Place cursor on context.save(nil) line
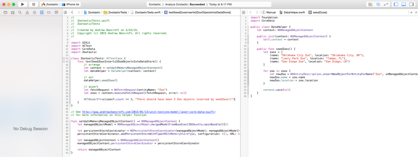The height and width of the screenshot is (157, 418). [x=277, y=90]
